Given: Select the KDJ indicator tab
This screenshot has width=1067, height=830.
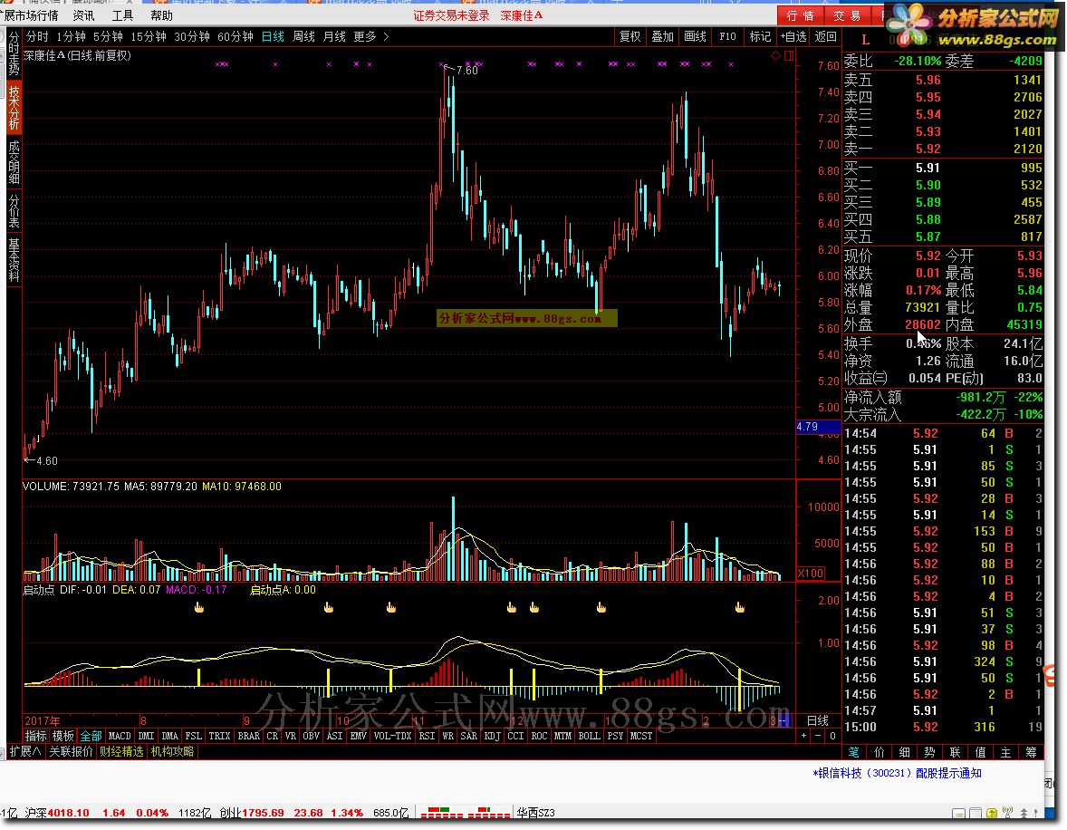Looking at the screenshot, I should click(x=492, y=736).
